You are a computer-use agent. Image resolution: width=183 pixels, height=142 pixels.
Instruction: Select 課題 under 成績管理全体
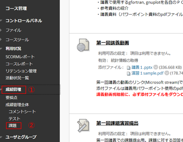[13, 126]
